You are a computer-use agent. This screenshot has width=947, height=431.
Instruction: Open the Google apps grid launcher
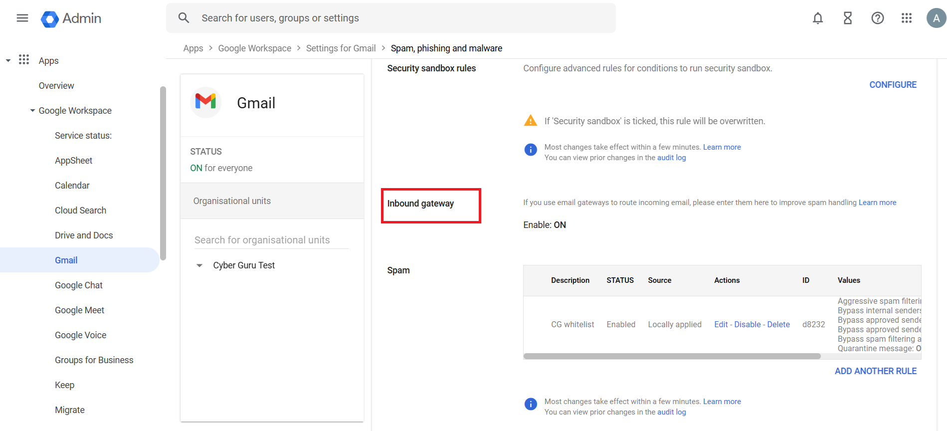coord(907,18)
